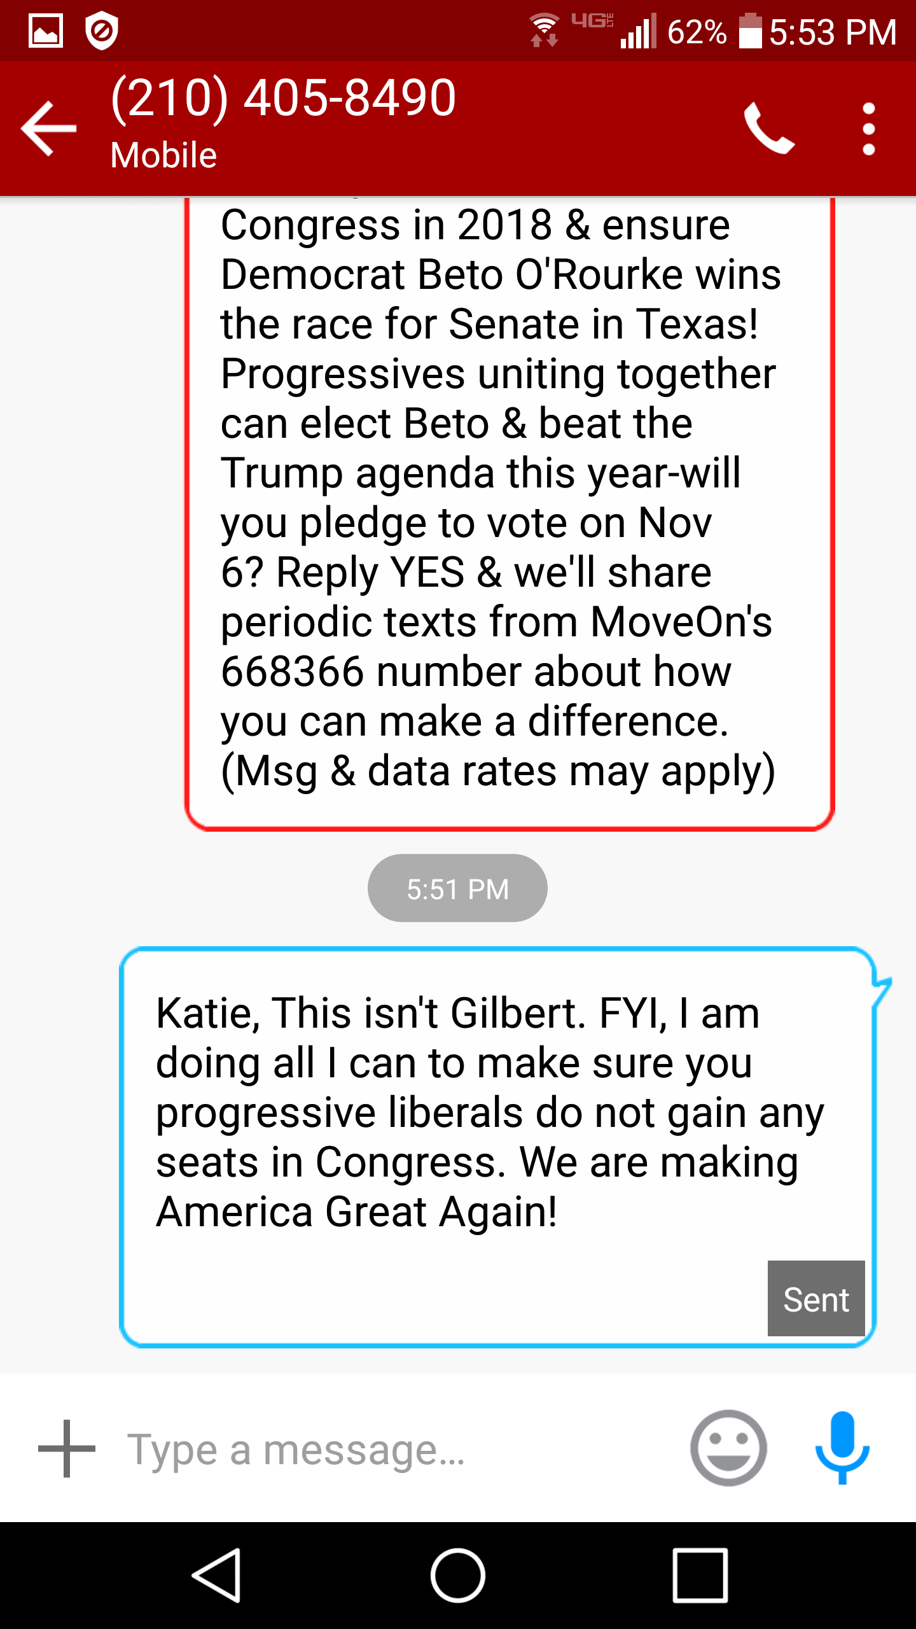Open the three-dot overflow menu

tap(868, 129)
